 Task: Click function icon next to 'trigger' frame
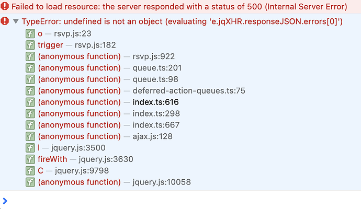(30, 45)
